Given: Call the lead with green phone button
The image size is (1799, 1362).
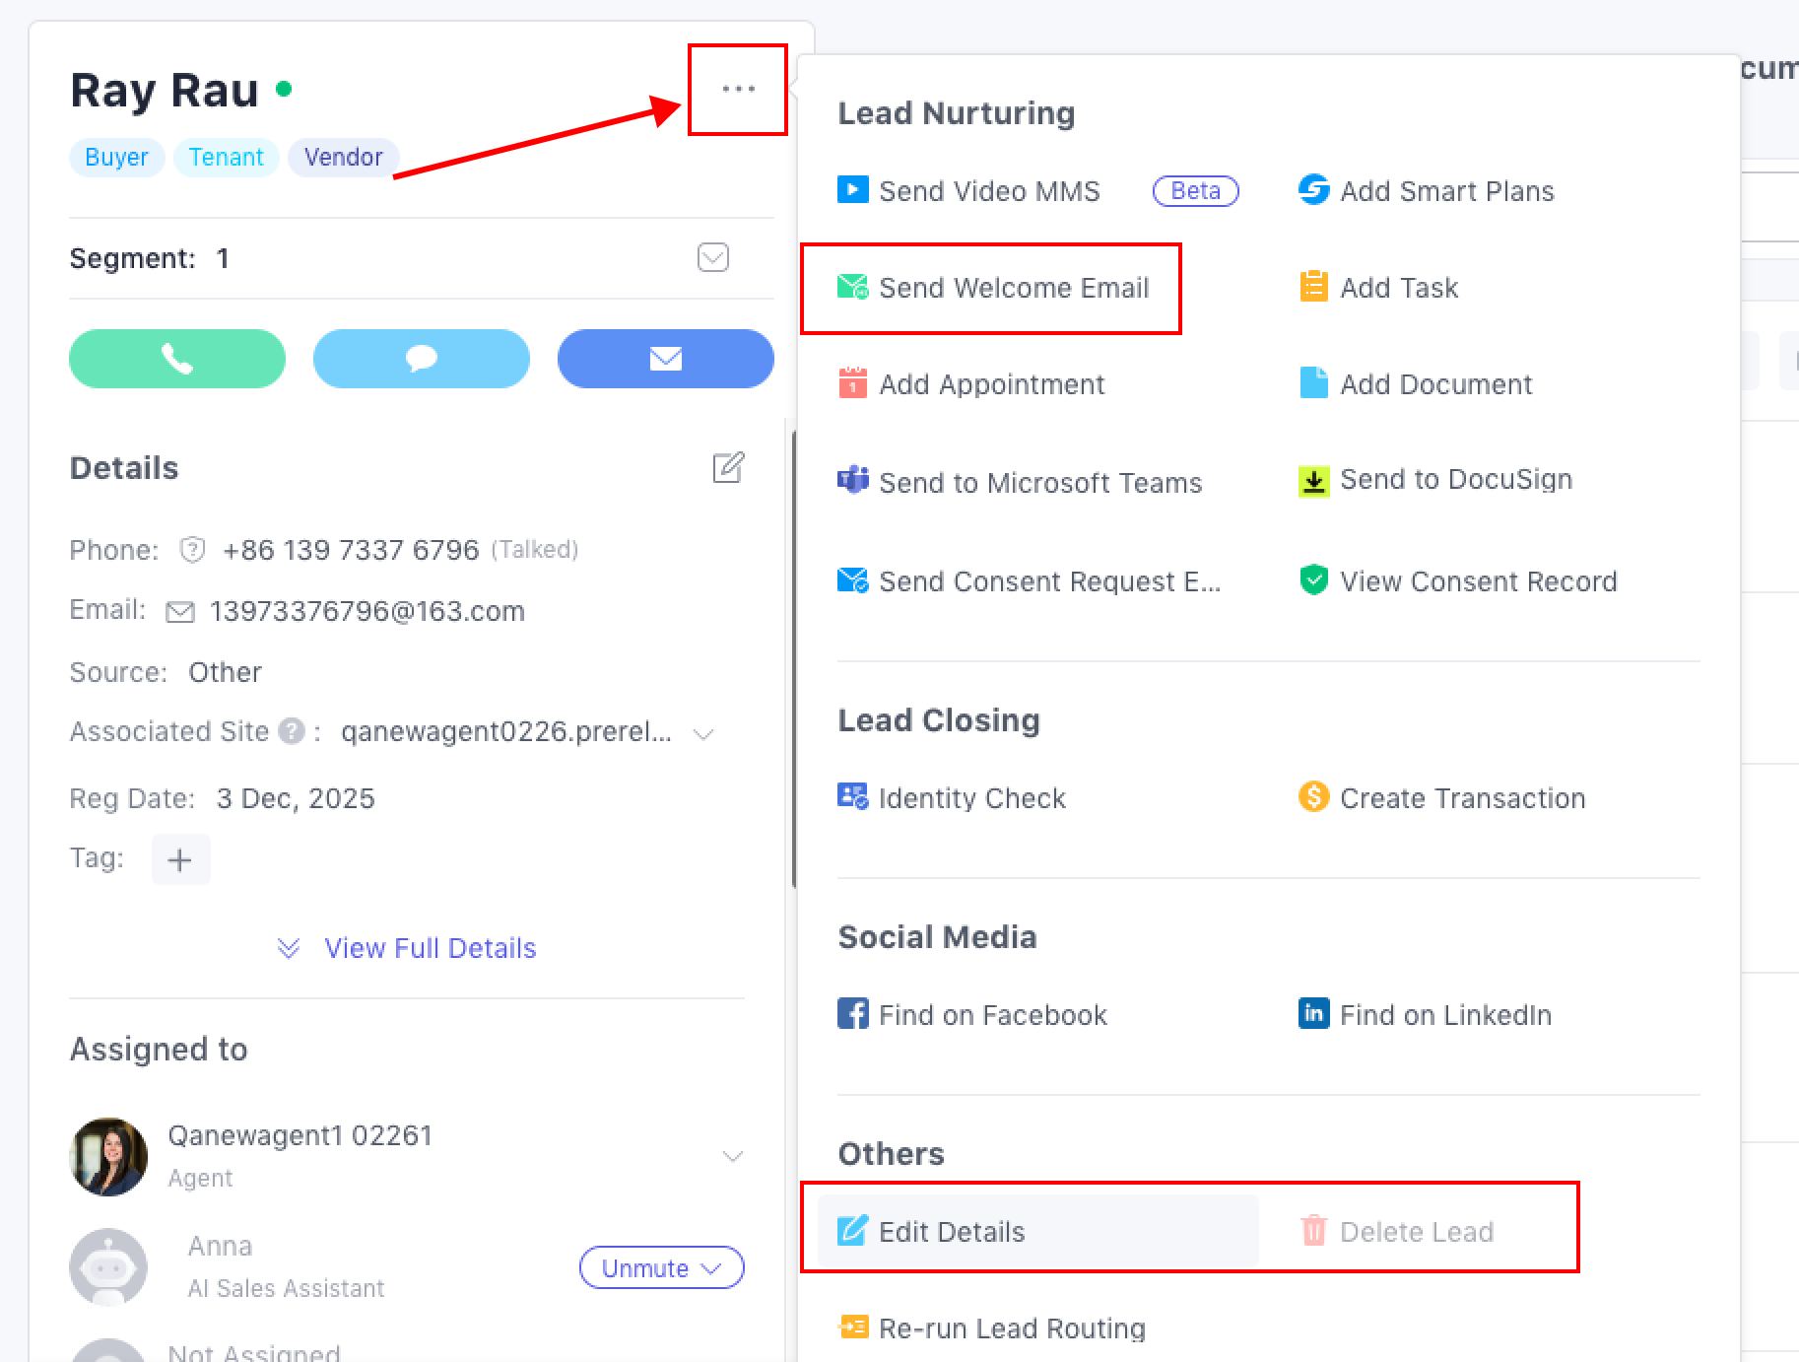Looking at the screenshot, I should (x=177, y=359).
